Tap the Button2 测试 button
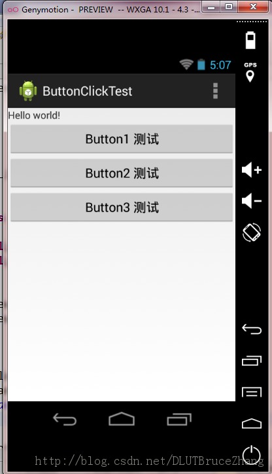The width and height of the screenshot is (272, 474). point(122,173)
